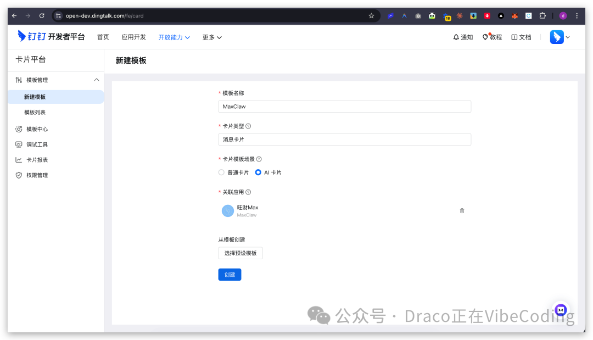Image resolution: width=593 pixels, height=340 pixels.
Task: Select the AI 卡片 radio option
Action: [257, 172]
